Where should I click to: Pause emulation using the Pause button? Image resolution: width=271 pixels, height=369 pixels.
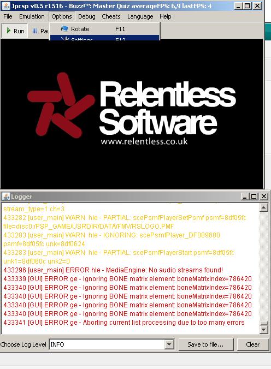(x=40, y=31)
